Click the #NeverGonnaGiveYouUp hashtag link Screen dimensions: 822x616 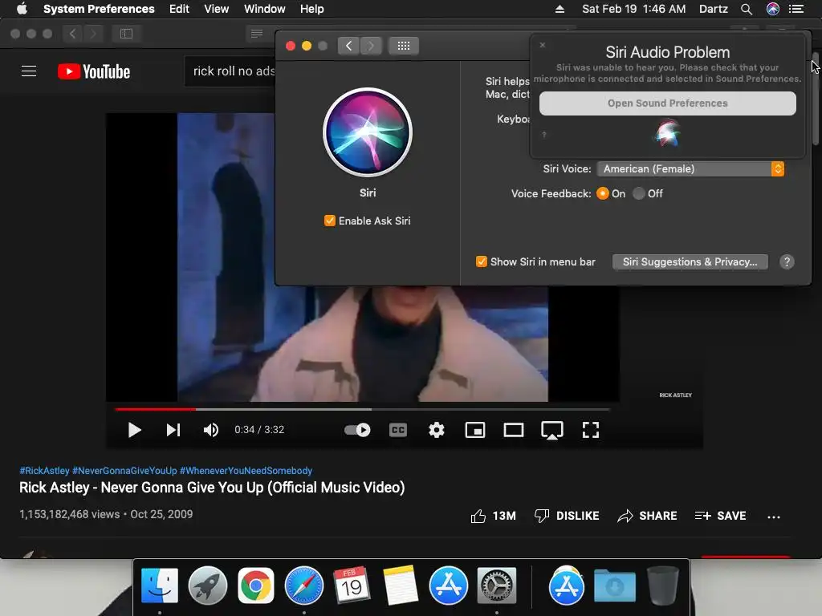click(x=124, y=470)
